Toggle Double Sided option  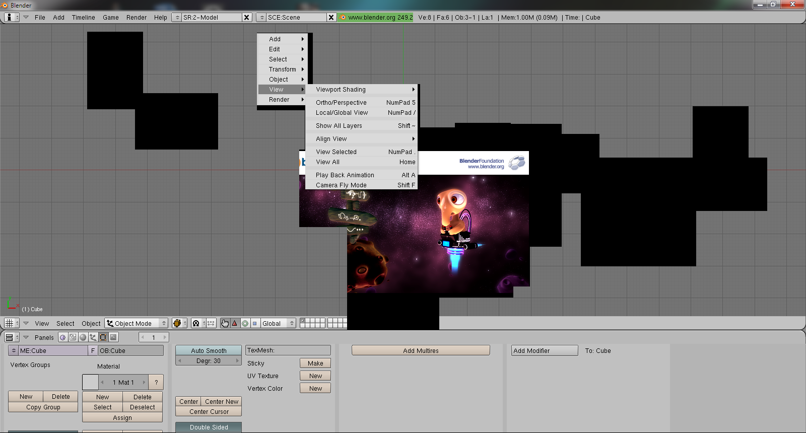pyautogui.click(x=209, y=427)
